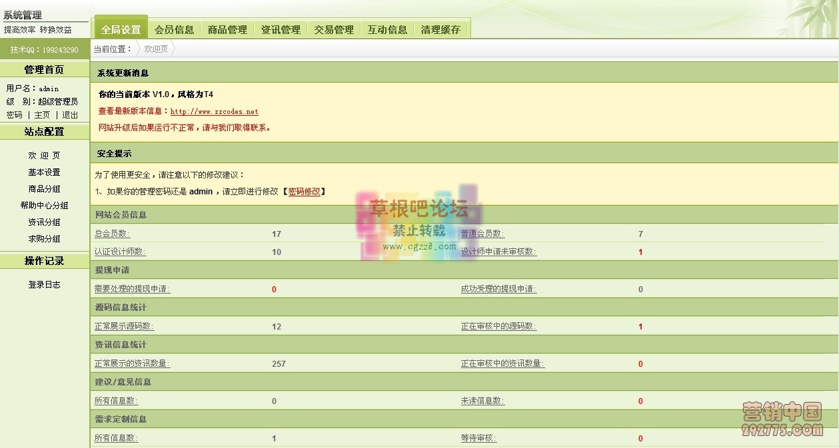
Task: Open the 交易管理 tab
Action: [333, 29]
